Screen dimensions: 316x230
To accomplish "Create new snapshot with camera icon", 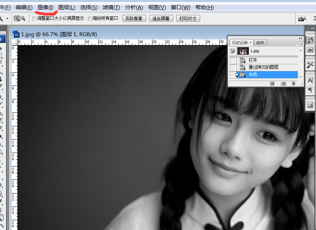I will [283, 83].
